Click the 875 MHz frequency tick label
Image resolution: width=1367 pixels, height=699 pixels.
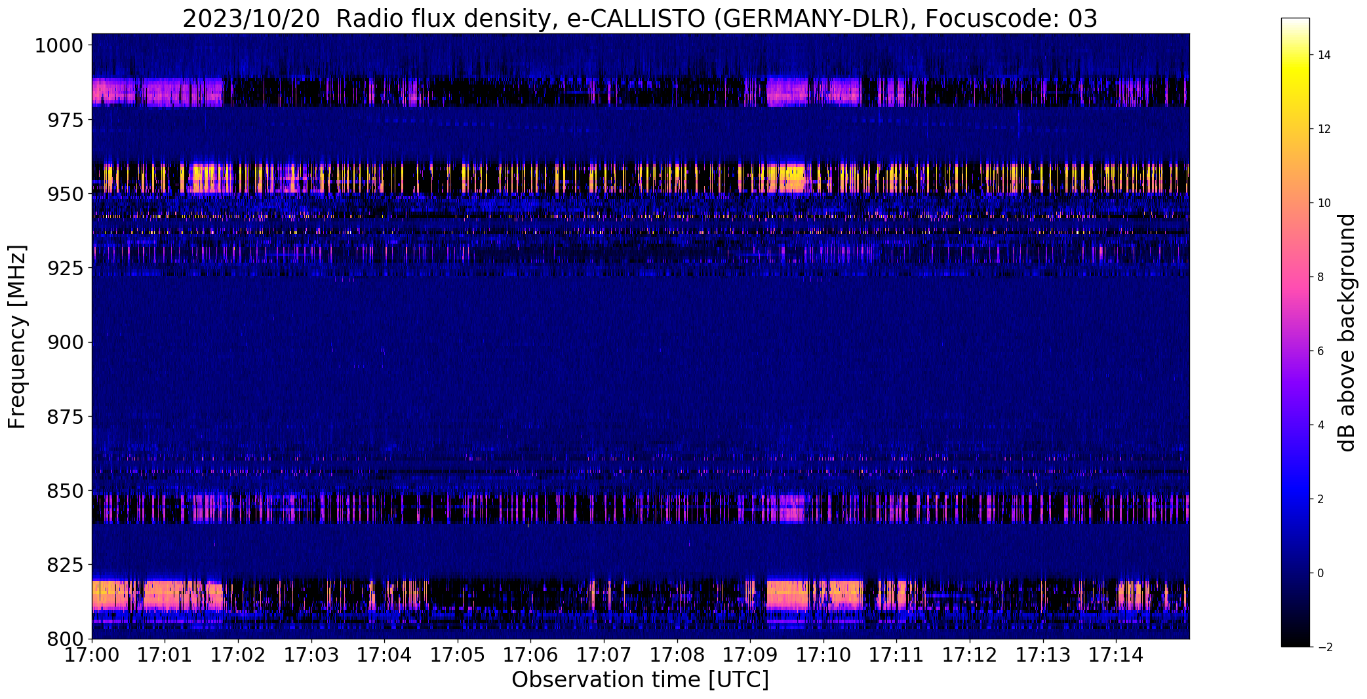coord(65,416)
